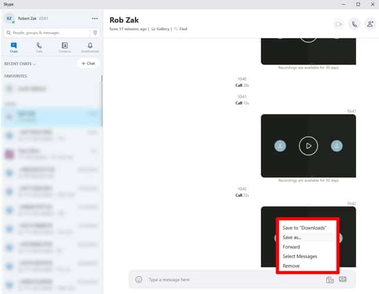The image size is (379, 294).
Task: Select Save as... in the context menu
Action: (292, 237)
